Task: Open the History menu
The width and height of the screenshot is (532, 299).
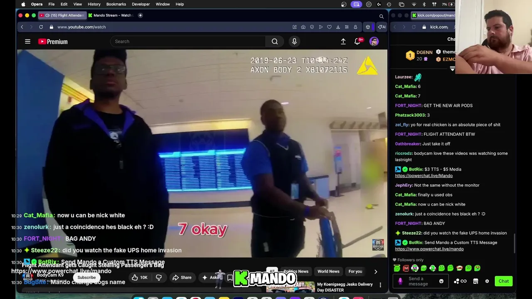Action: 94,4
